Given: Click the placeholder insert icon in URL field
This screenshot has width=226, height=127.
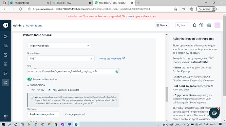Looking at the screenshot, I should click(x=117, y=72).
